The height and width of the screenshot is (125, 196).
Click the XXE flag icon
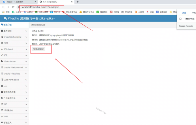coord(2,104)
